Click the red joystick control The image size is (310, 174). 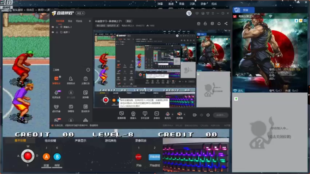(x=28, y=156)
